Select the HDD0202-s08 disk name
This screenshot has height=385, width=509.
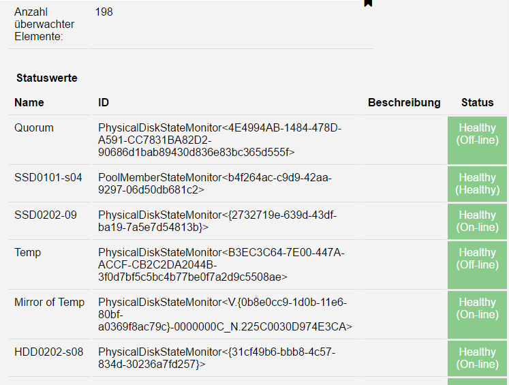48,352
